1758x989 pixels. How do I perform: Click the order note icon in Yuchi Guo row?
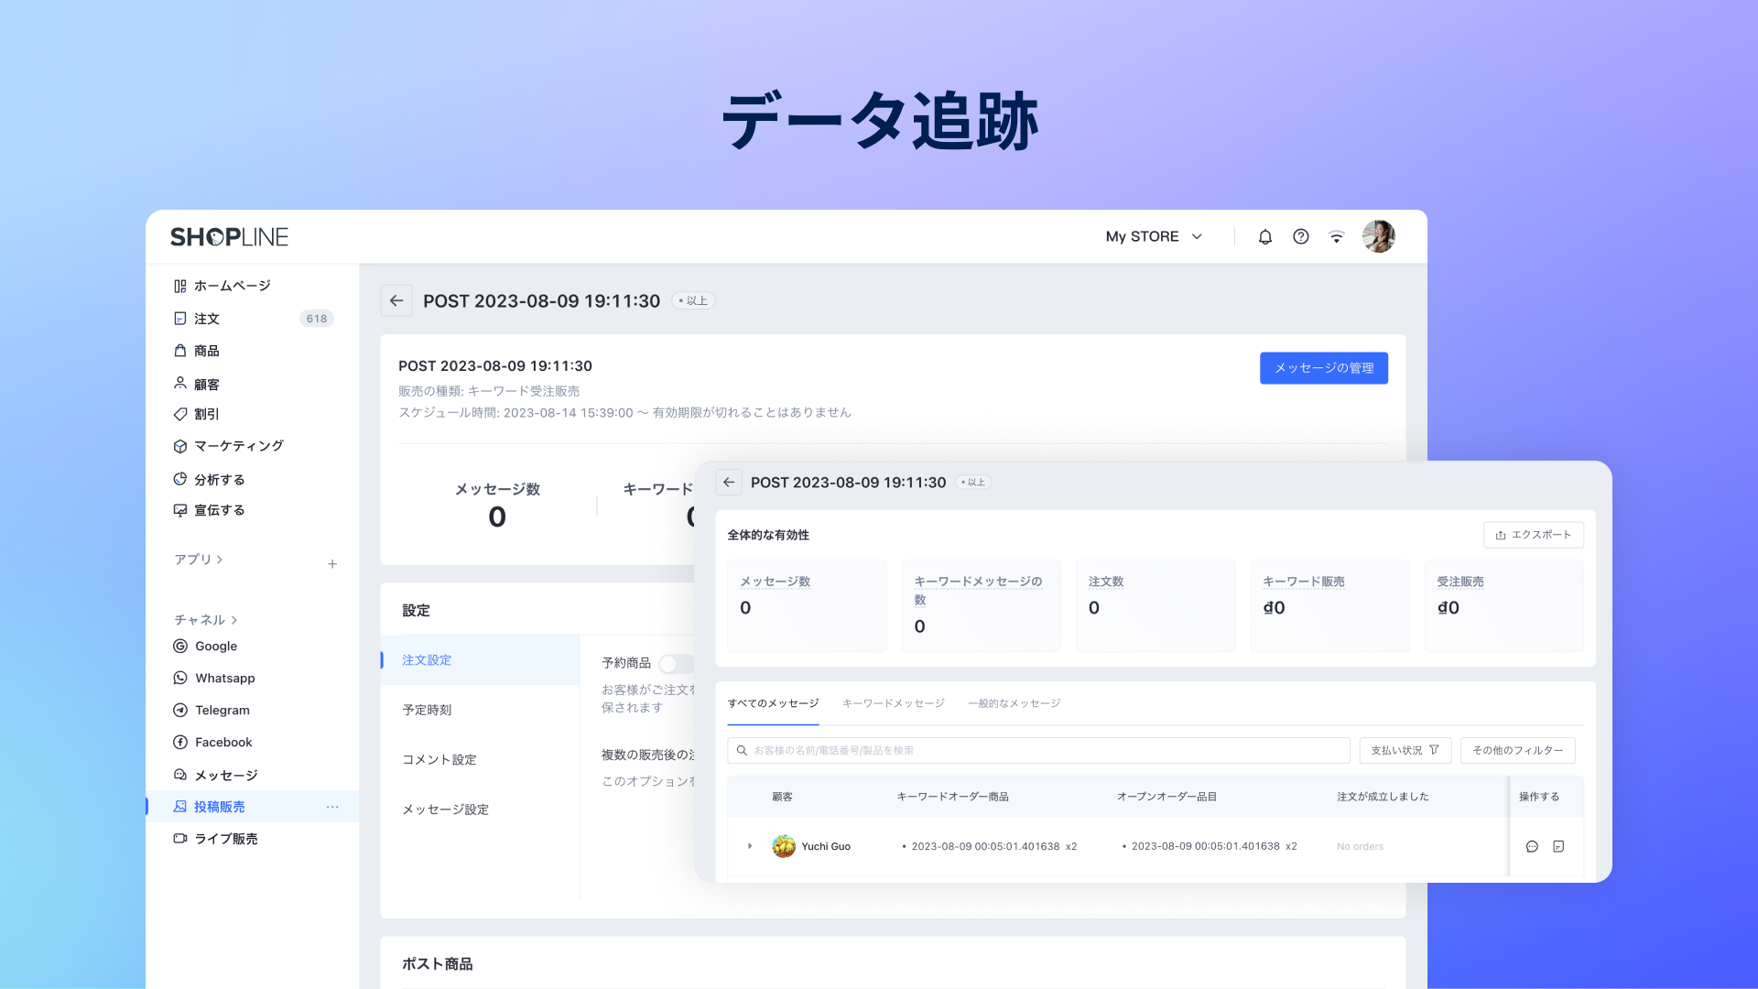pos(1558,847)
